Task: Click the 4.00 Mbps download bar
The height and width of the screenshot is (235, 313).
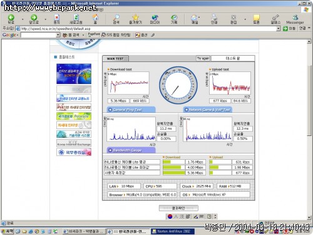Action: click(x=174, y=167)
